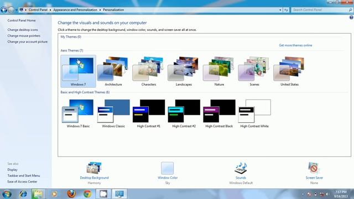Screen dimensions: 354x199
Task: Launch Firefox from the taskbar
Action: coord(71,194)
